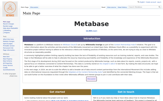
Task: Click the Get in touch header
Action: (126, 92)
